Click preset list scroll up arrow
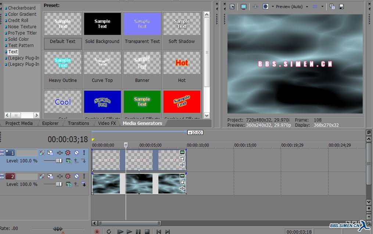 [207, 14]
